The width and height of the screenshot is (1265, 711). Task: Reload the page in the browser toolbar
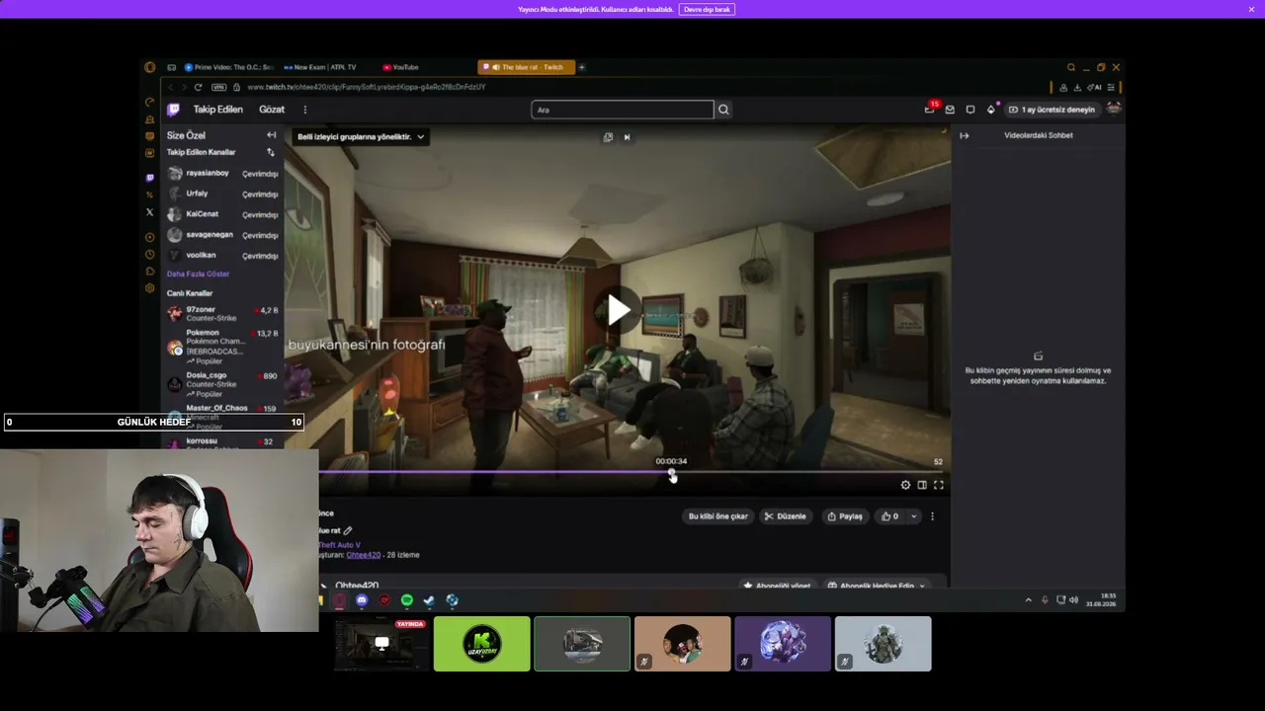click(198, 87)
